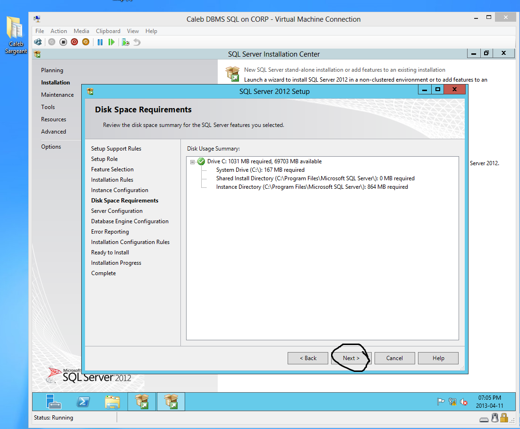
Task: Click the Next button
Action: pos(351,358)
